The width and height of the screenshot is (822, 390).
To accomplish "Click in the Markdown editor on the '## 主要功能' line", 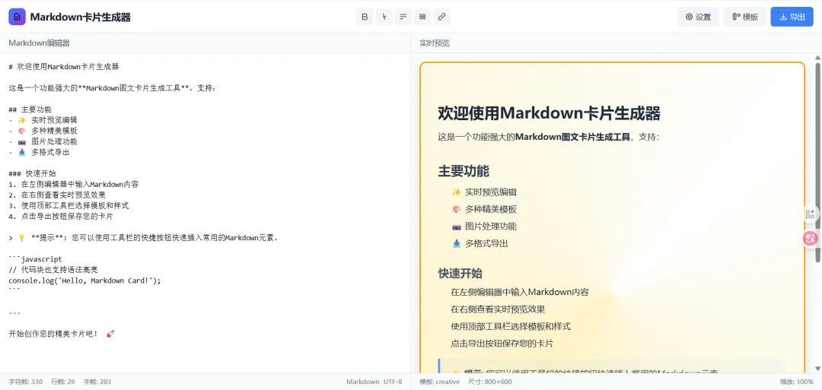I will (30, 109).
